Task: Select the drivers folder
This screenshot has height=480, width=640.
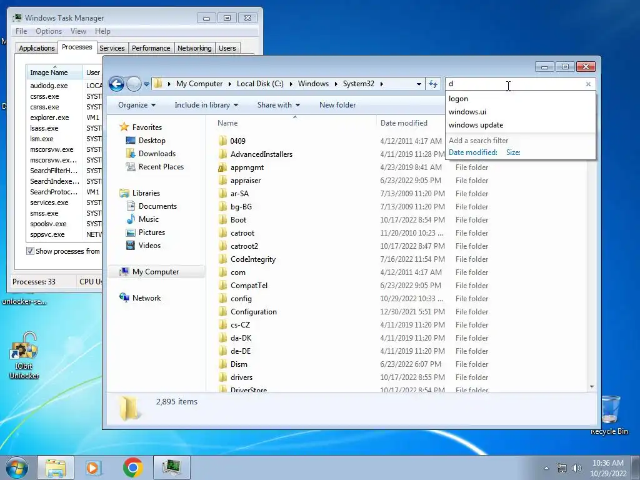Action: 241,377
